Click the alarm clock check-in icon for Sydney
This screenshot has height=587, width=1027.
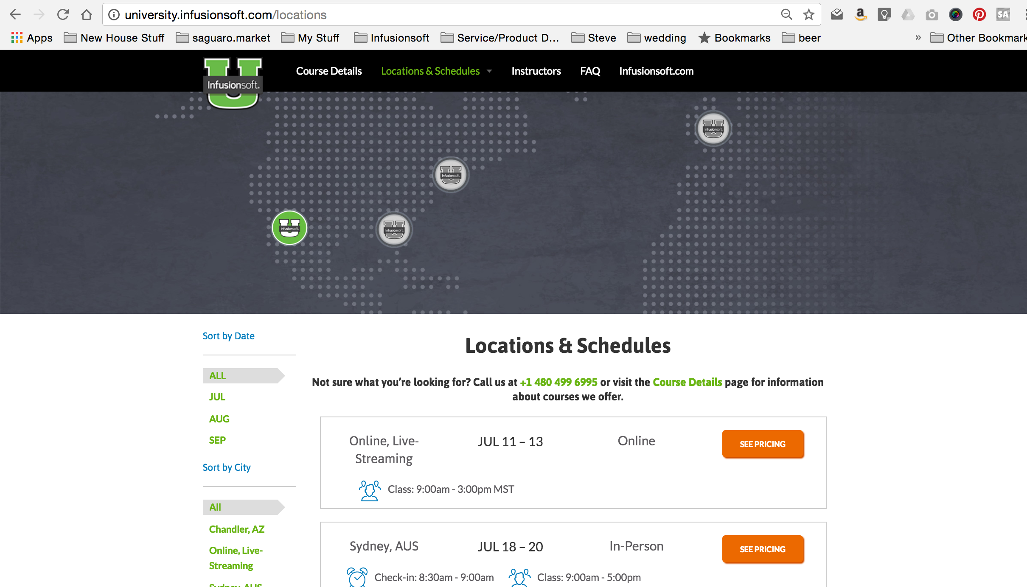(357, 577)
